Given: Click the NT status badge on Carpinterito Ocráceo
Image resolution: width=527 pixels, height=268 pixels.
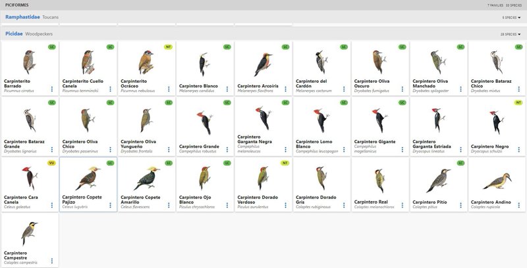Looking at the screenshot, I should 169,47.
